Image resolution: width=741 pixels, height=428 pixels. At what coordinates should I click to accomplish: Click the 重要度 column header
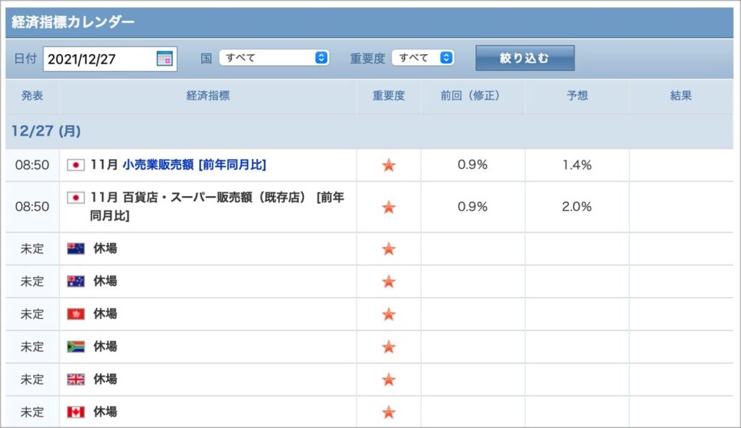389,95
